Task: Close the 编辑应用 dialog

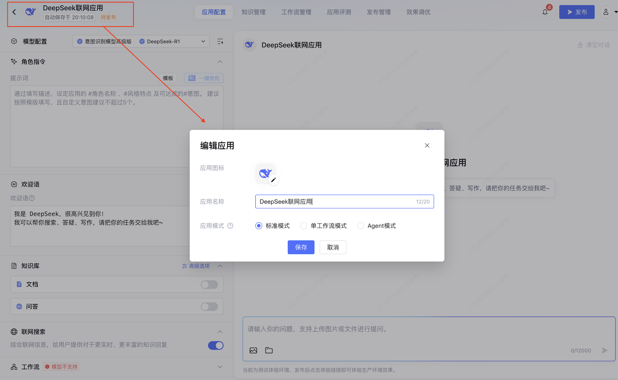Action: [427, 145]
